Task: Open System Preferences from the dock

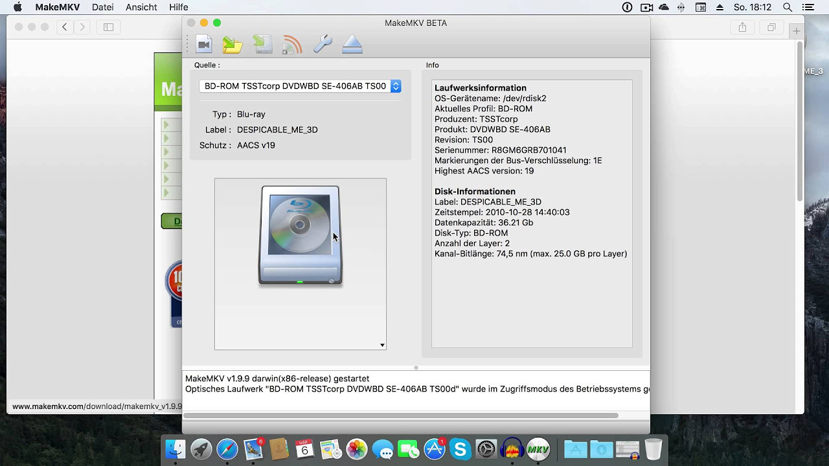Action: [x=486, y=449]
